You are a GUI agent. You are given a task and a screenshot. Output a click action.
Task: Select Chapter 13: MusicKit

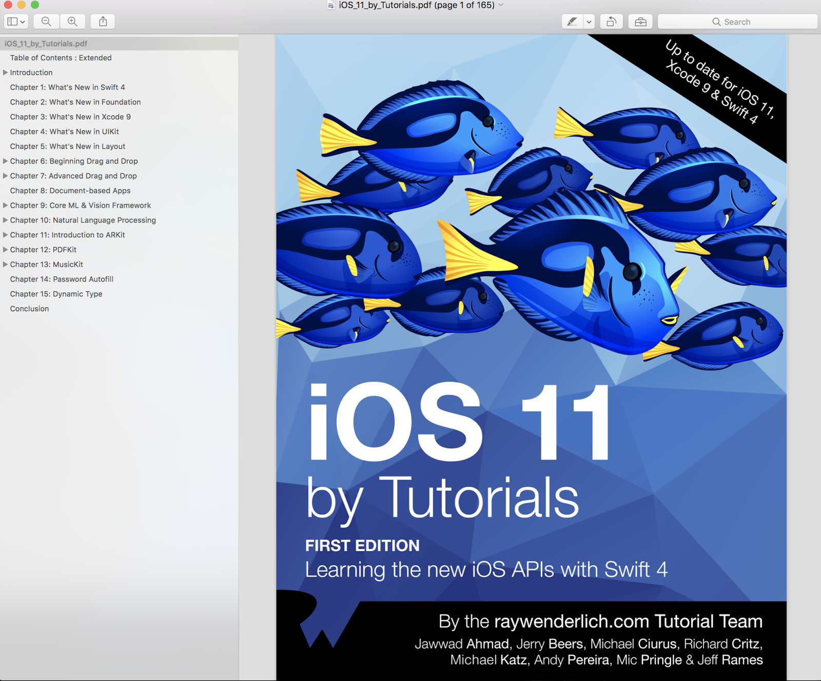(47, 265)
